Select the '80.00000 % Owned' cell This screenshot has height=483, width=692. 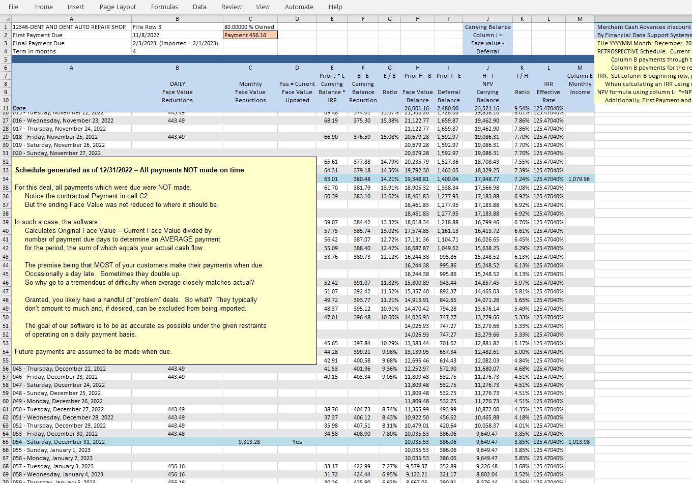(250, 27)
